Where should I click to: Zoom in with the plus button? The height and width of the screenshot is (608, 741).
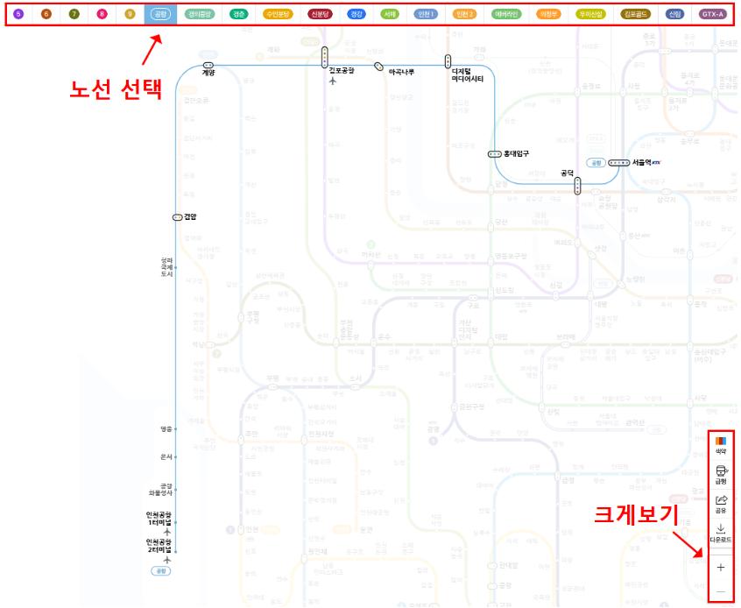(721, 567)
